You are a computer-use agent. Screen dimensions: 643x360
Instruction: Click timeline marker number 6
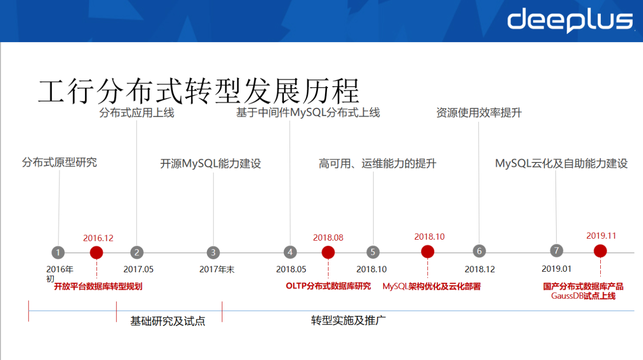point(479,251)
